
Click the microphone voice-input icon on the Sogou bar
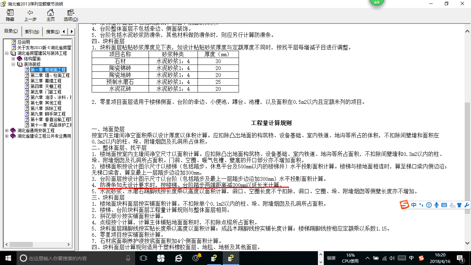(x=436, y=205)
